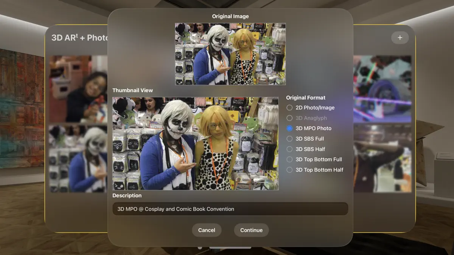Edit the Description text field
This screenshot has width=454, height=255.
(x=230, y=209)
